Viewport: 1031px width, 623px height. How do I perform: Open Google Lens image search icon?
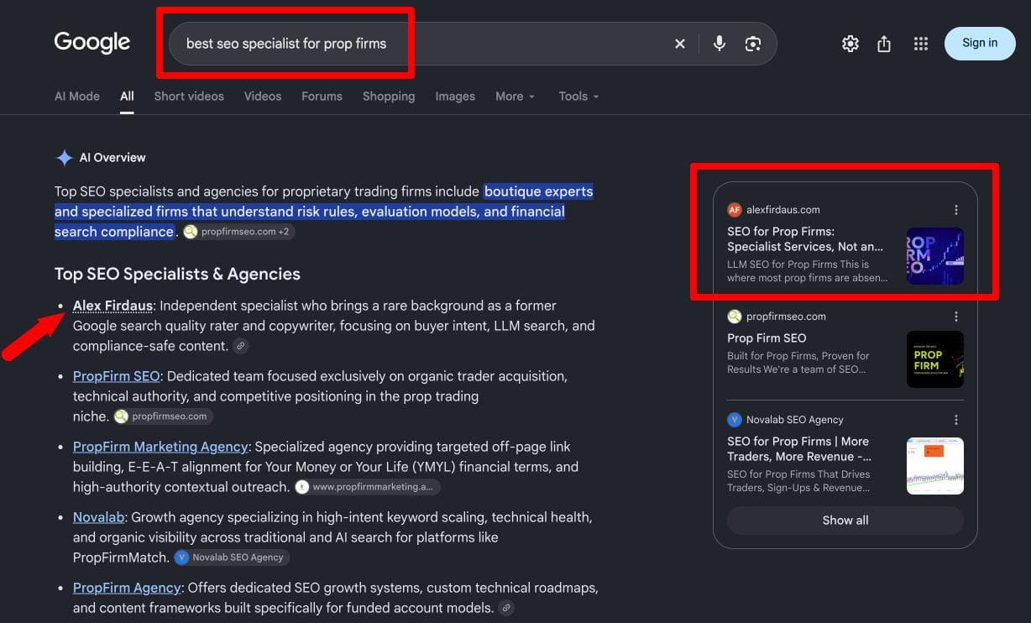753,44
